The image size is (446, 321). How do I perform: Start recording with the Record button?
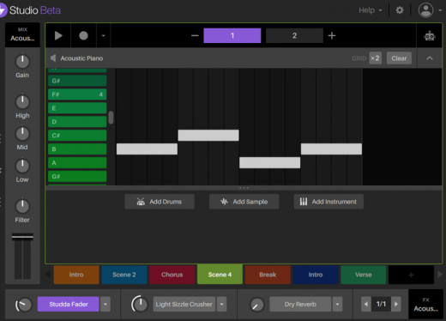(x=83, y=36)
